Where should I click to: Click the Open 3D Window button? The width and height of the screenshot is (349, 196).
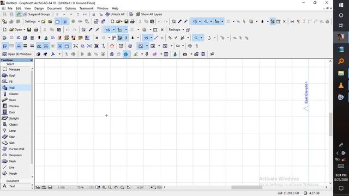[17, 54]
